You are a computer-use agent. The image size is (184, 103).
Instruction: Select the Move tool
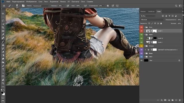coord(3,13)
